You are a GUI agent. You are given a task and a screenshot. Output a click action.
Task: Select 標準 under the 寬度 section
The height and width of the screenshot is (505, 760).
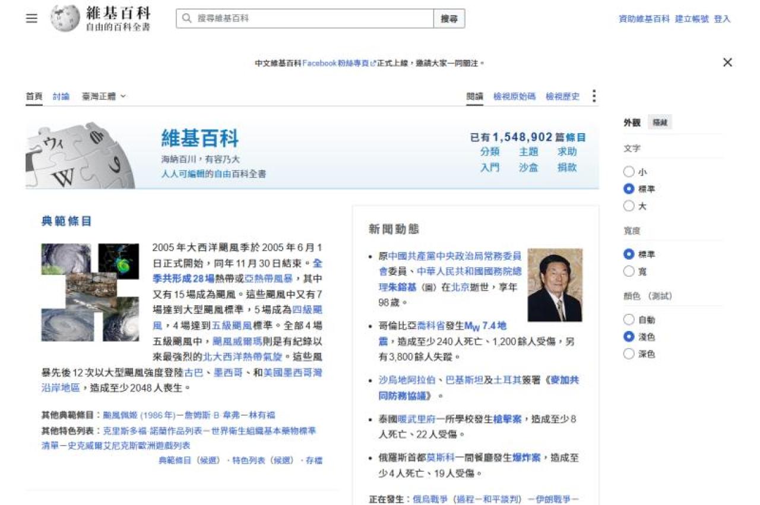click(x=629, y=254)
